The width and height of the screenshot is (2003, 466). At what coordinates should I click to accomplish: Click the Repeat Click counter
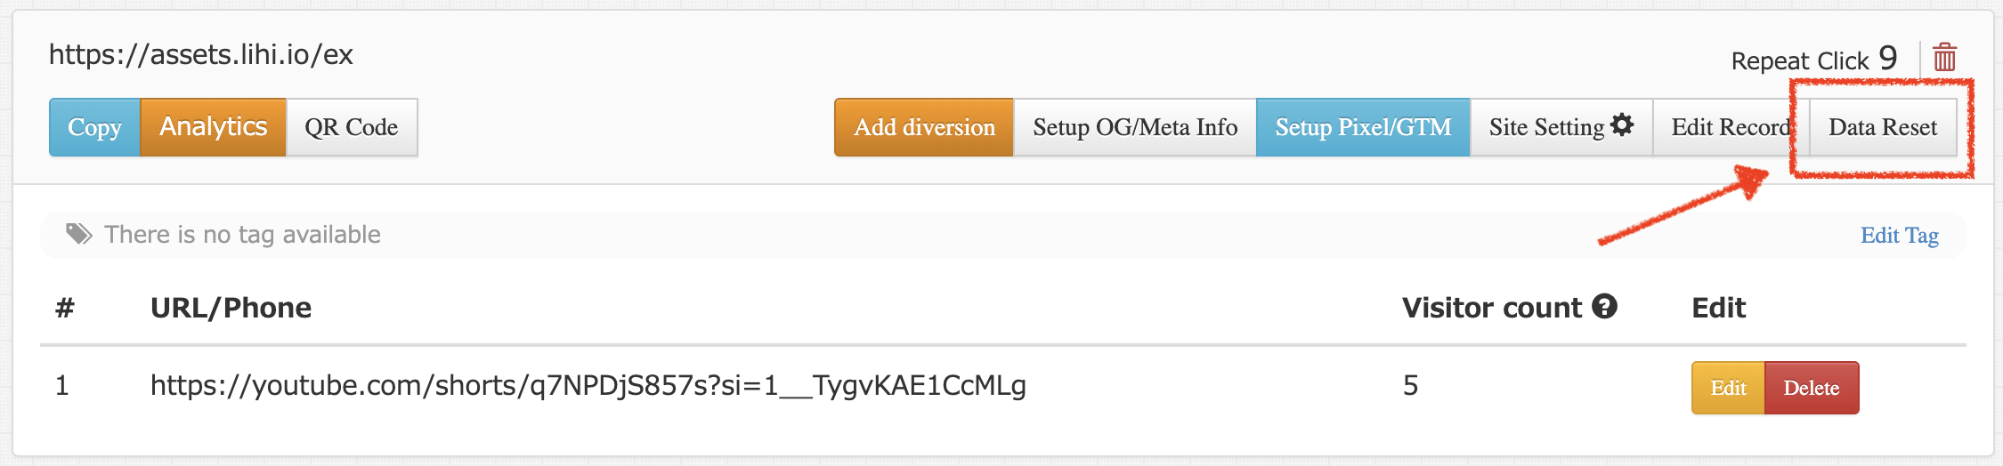point(1813,60)
